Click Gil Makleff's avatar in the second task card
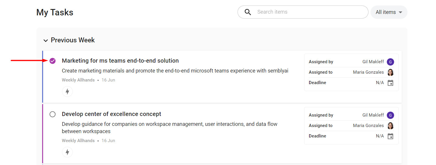The height and width of the screenshot is (165, 436). [390, 115]
